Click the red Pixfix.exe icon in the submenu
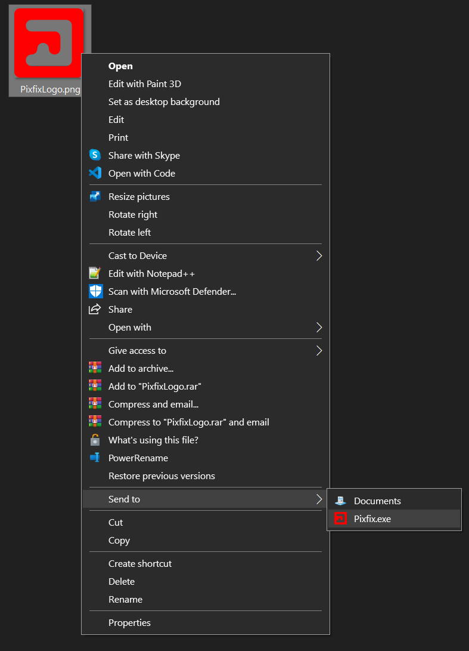The image size is (469, 651). pos(340,519)
